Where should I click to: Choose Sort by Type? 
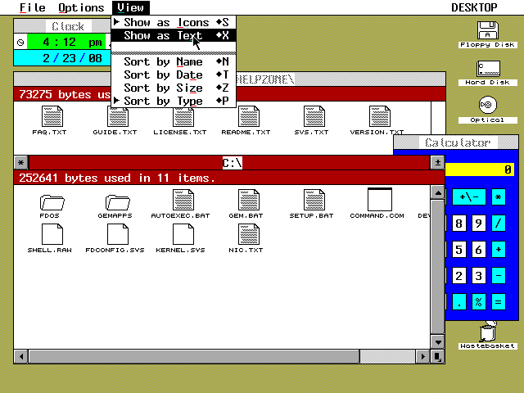click(x=174, y=101)
